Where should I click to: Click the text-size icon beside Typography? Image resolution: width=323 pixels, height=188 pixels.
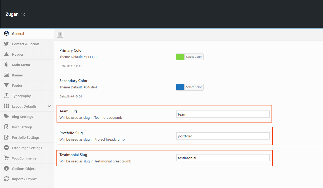(x=6, y=96)
